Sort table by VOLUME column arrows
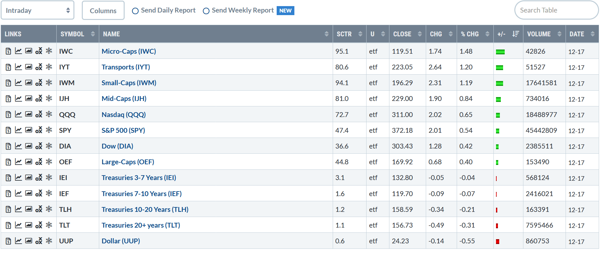 559,34
